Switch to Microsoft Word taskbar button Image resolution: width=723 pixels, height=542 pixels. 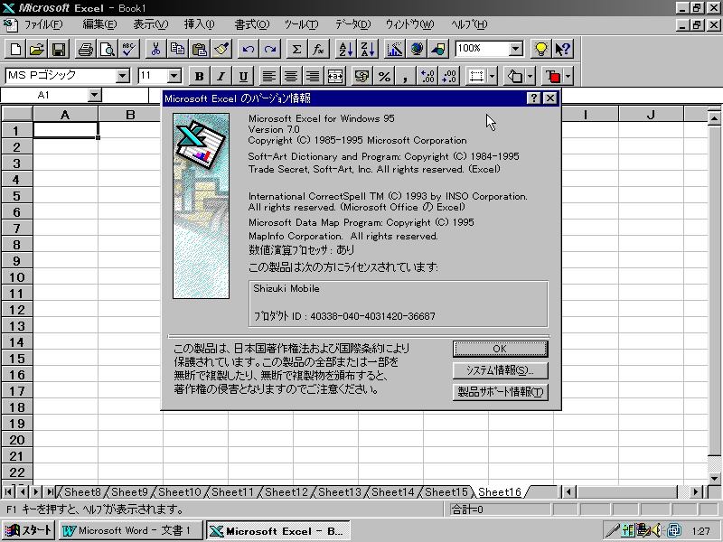pos(130,530)
